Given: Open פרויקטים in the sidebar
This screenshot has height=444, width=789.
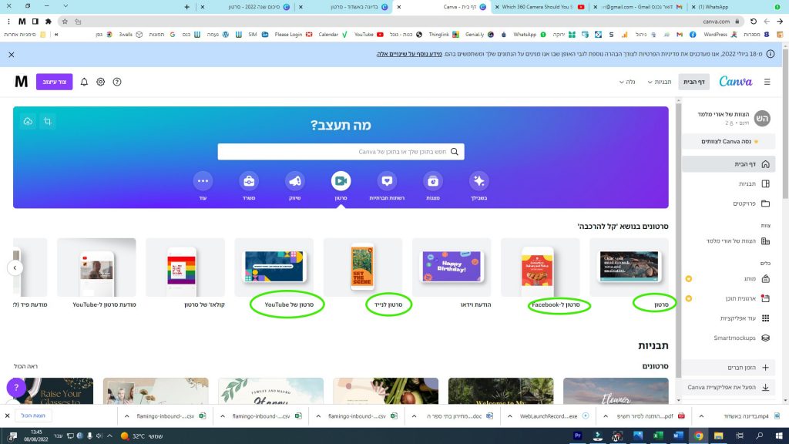Looking at the screenshot, I should (728, 203).
